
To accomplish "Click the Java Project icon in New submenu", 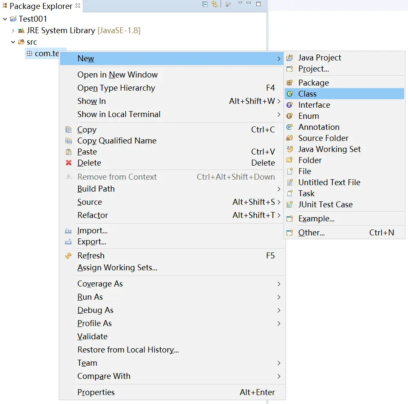I will [289, 57].
